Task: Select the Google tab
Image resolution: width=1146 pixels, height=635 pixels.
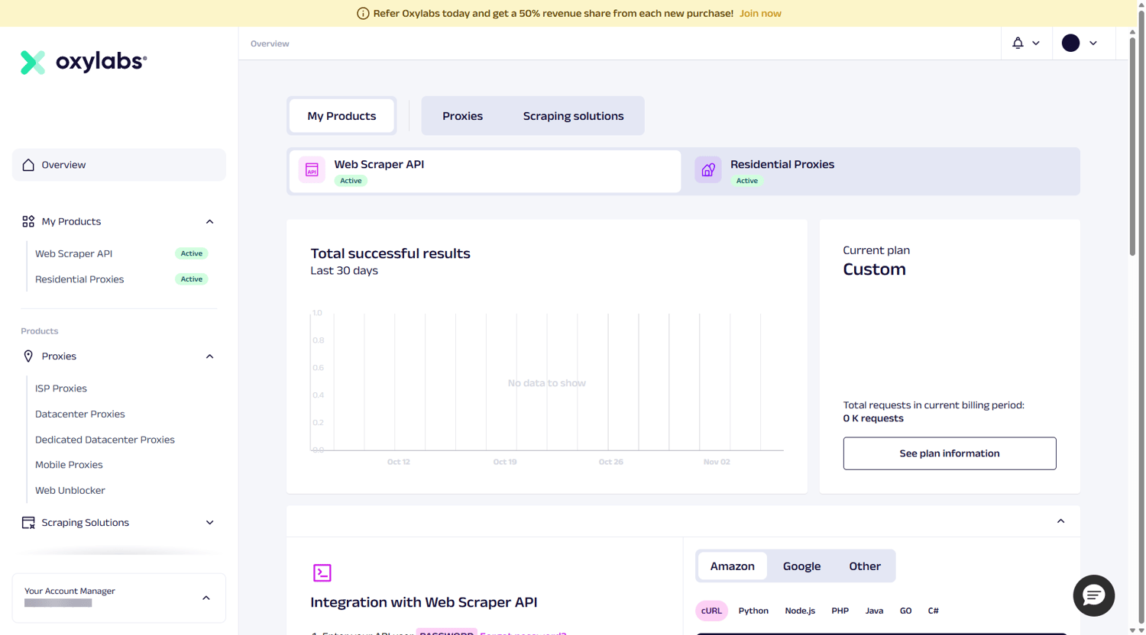Action: click(x=801, y=566)
